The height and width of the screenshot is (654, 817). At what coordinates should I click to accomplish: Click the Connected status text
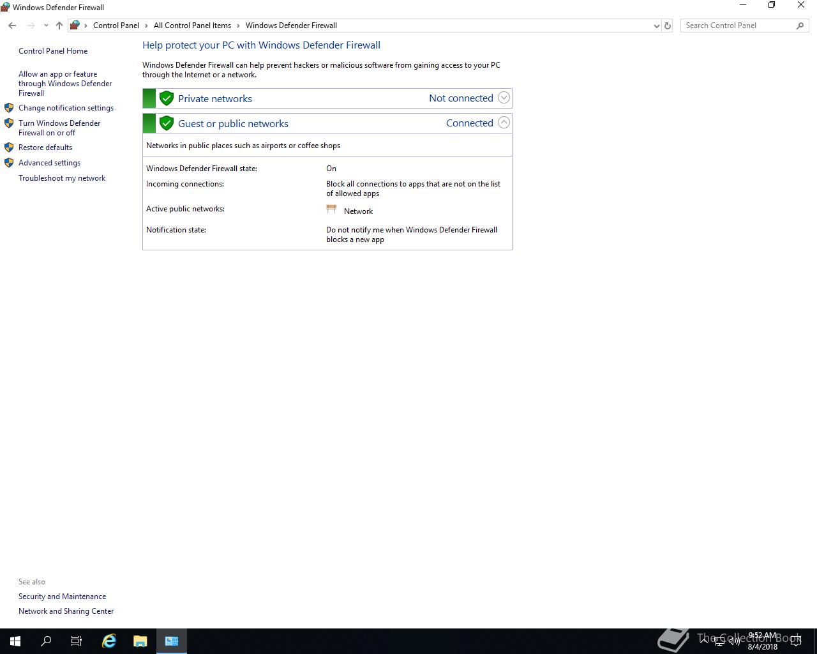pos(469,123)
